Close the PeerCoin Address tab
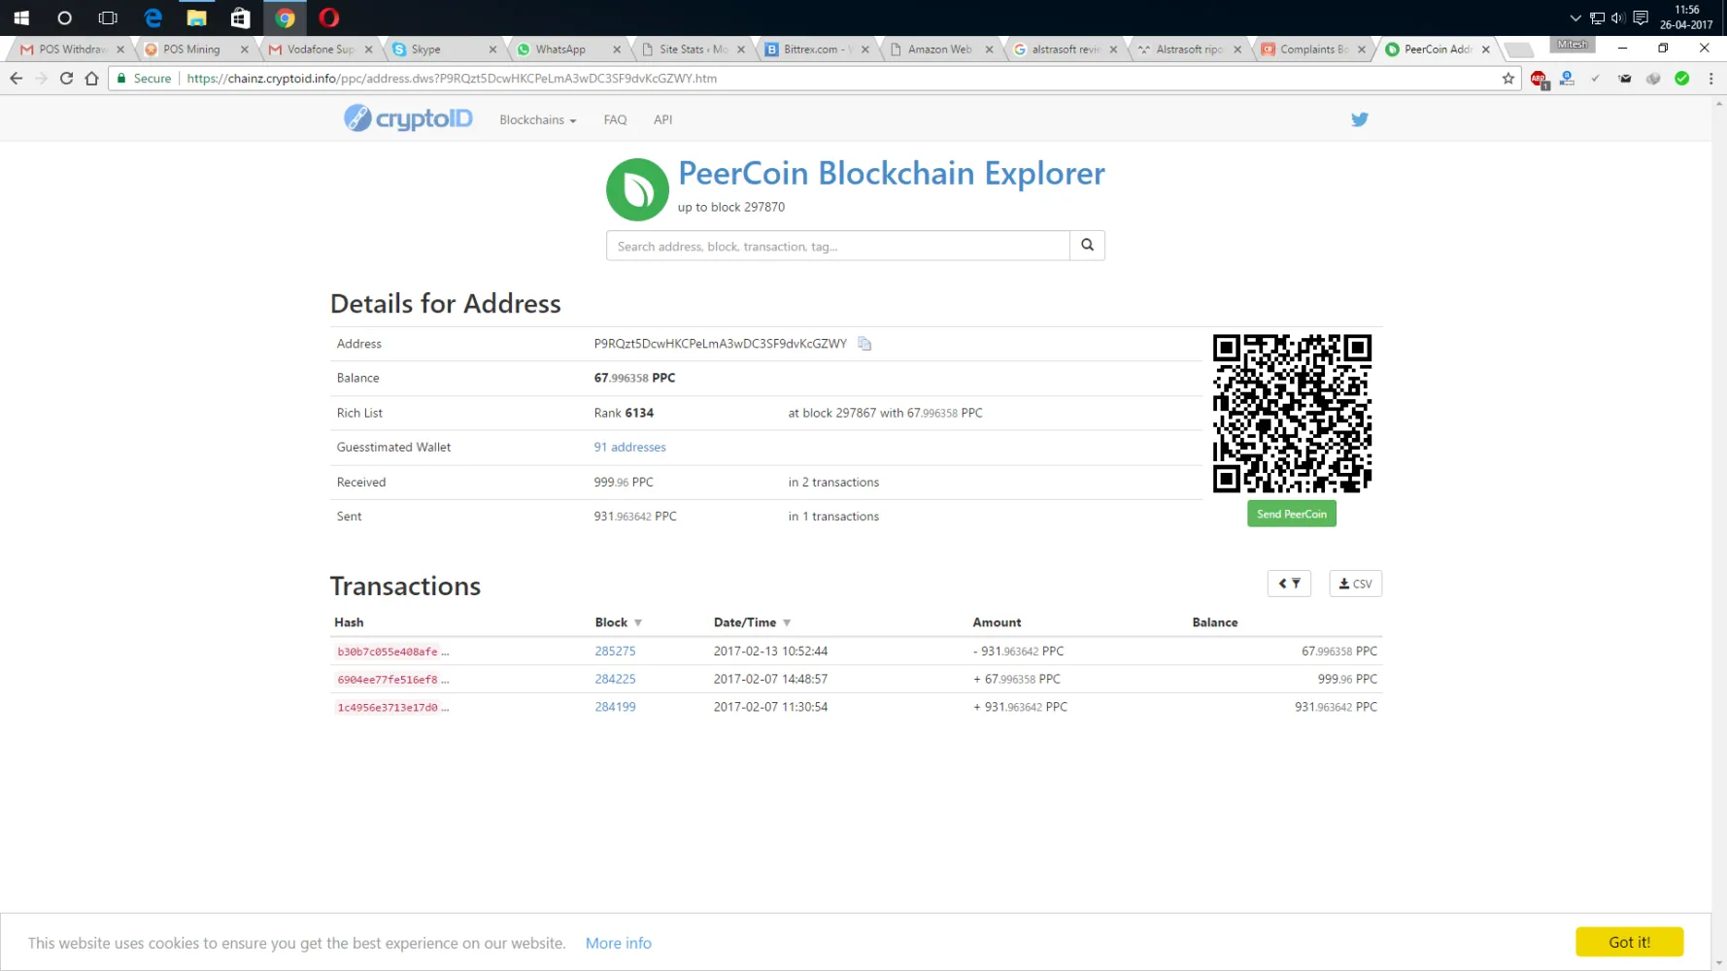Screen dimensions: 1727x971 (x=1485, y=50)
